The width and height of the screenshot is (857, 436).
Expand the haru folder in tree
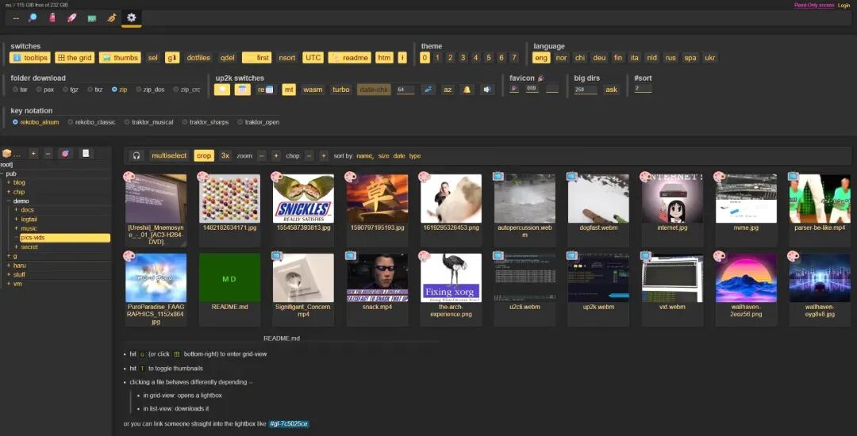[x=8, y=266]
